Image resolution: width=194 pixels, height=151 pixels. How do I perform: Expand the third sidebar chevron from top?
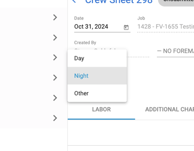coord(55,58)
